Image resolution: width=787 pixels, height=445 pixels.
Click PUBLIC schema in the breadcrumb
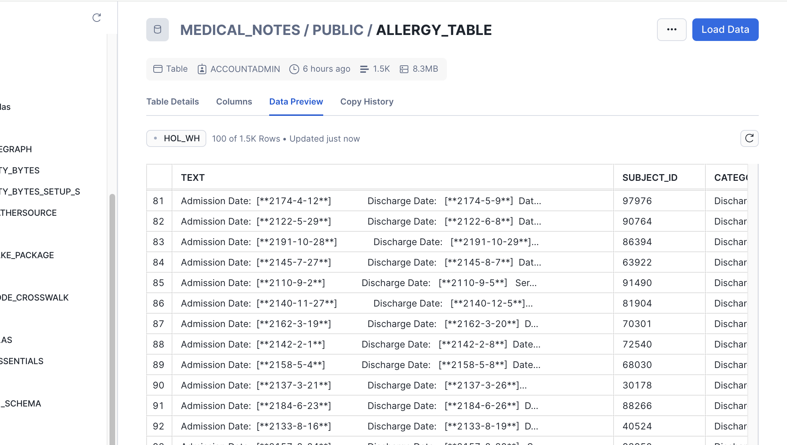tap(338, 30)
